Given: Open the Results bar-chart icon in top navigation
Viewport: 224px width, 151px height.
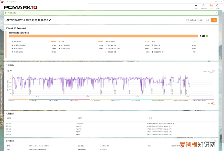Looking at the screenshot, I should click(211, 6).
